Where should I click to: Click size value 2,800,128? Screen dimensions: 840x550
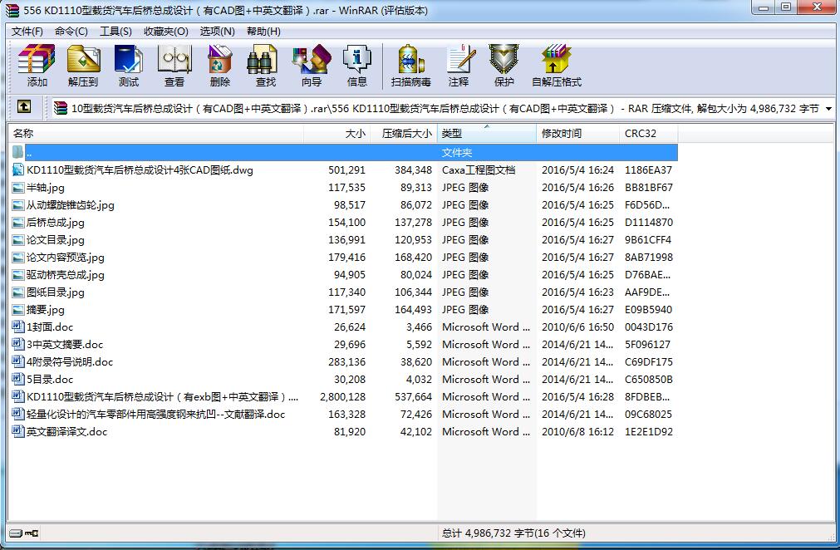tap(343, 397)
